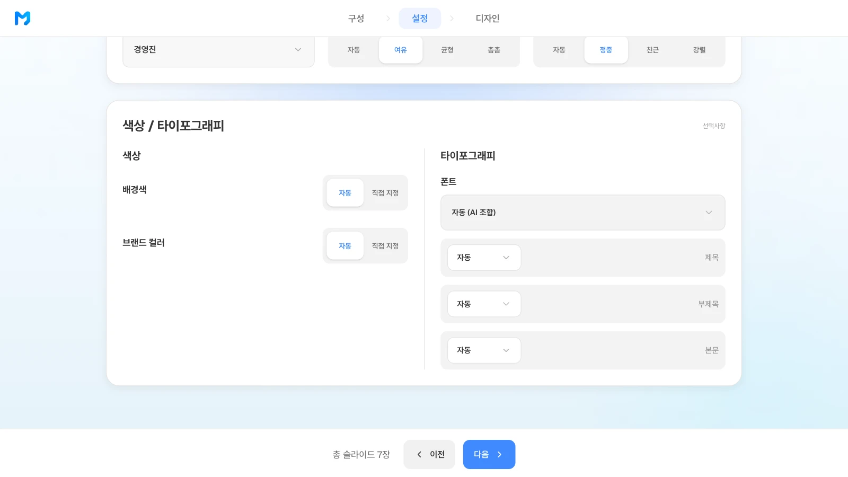
Task: Click the 색상 / 타이포그래피 heading
Action: click(173, 126)
